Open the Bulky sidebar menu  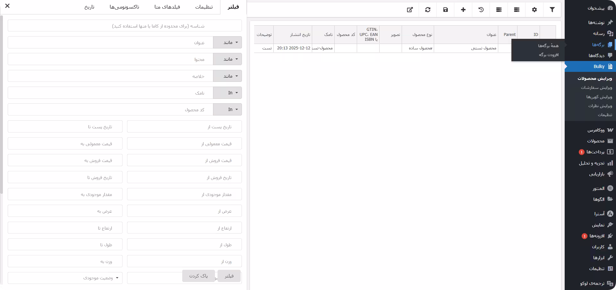tap(590, 66)
